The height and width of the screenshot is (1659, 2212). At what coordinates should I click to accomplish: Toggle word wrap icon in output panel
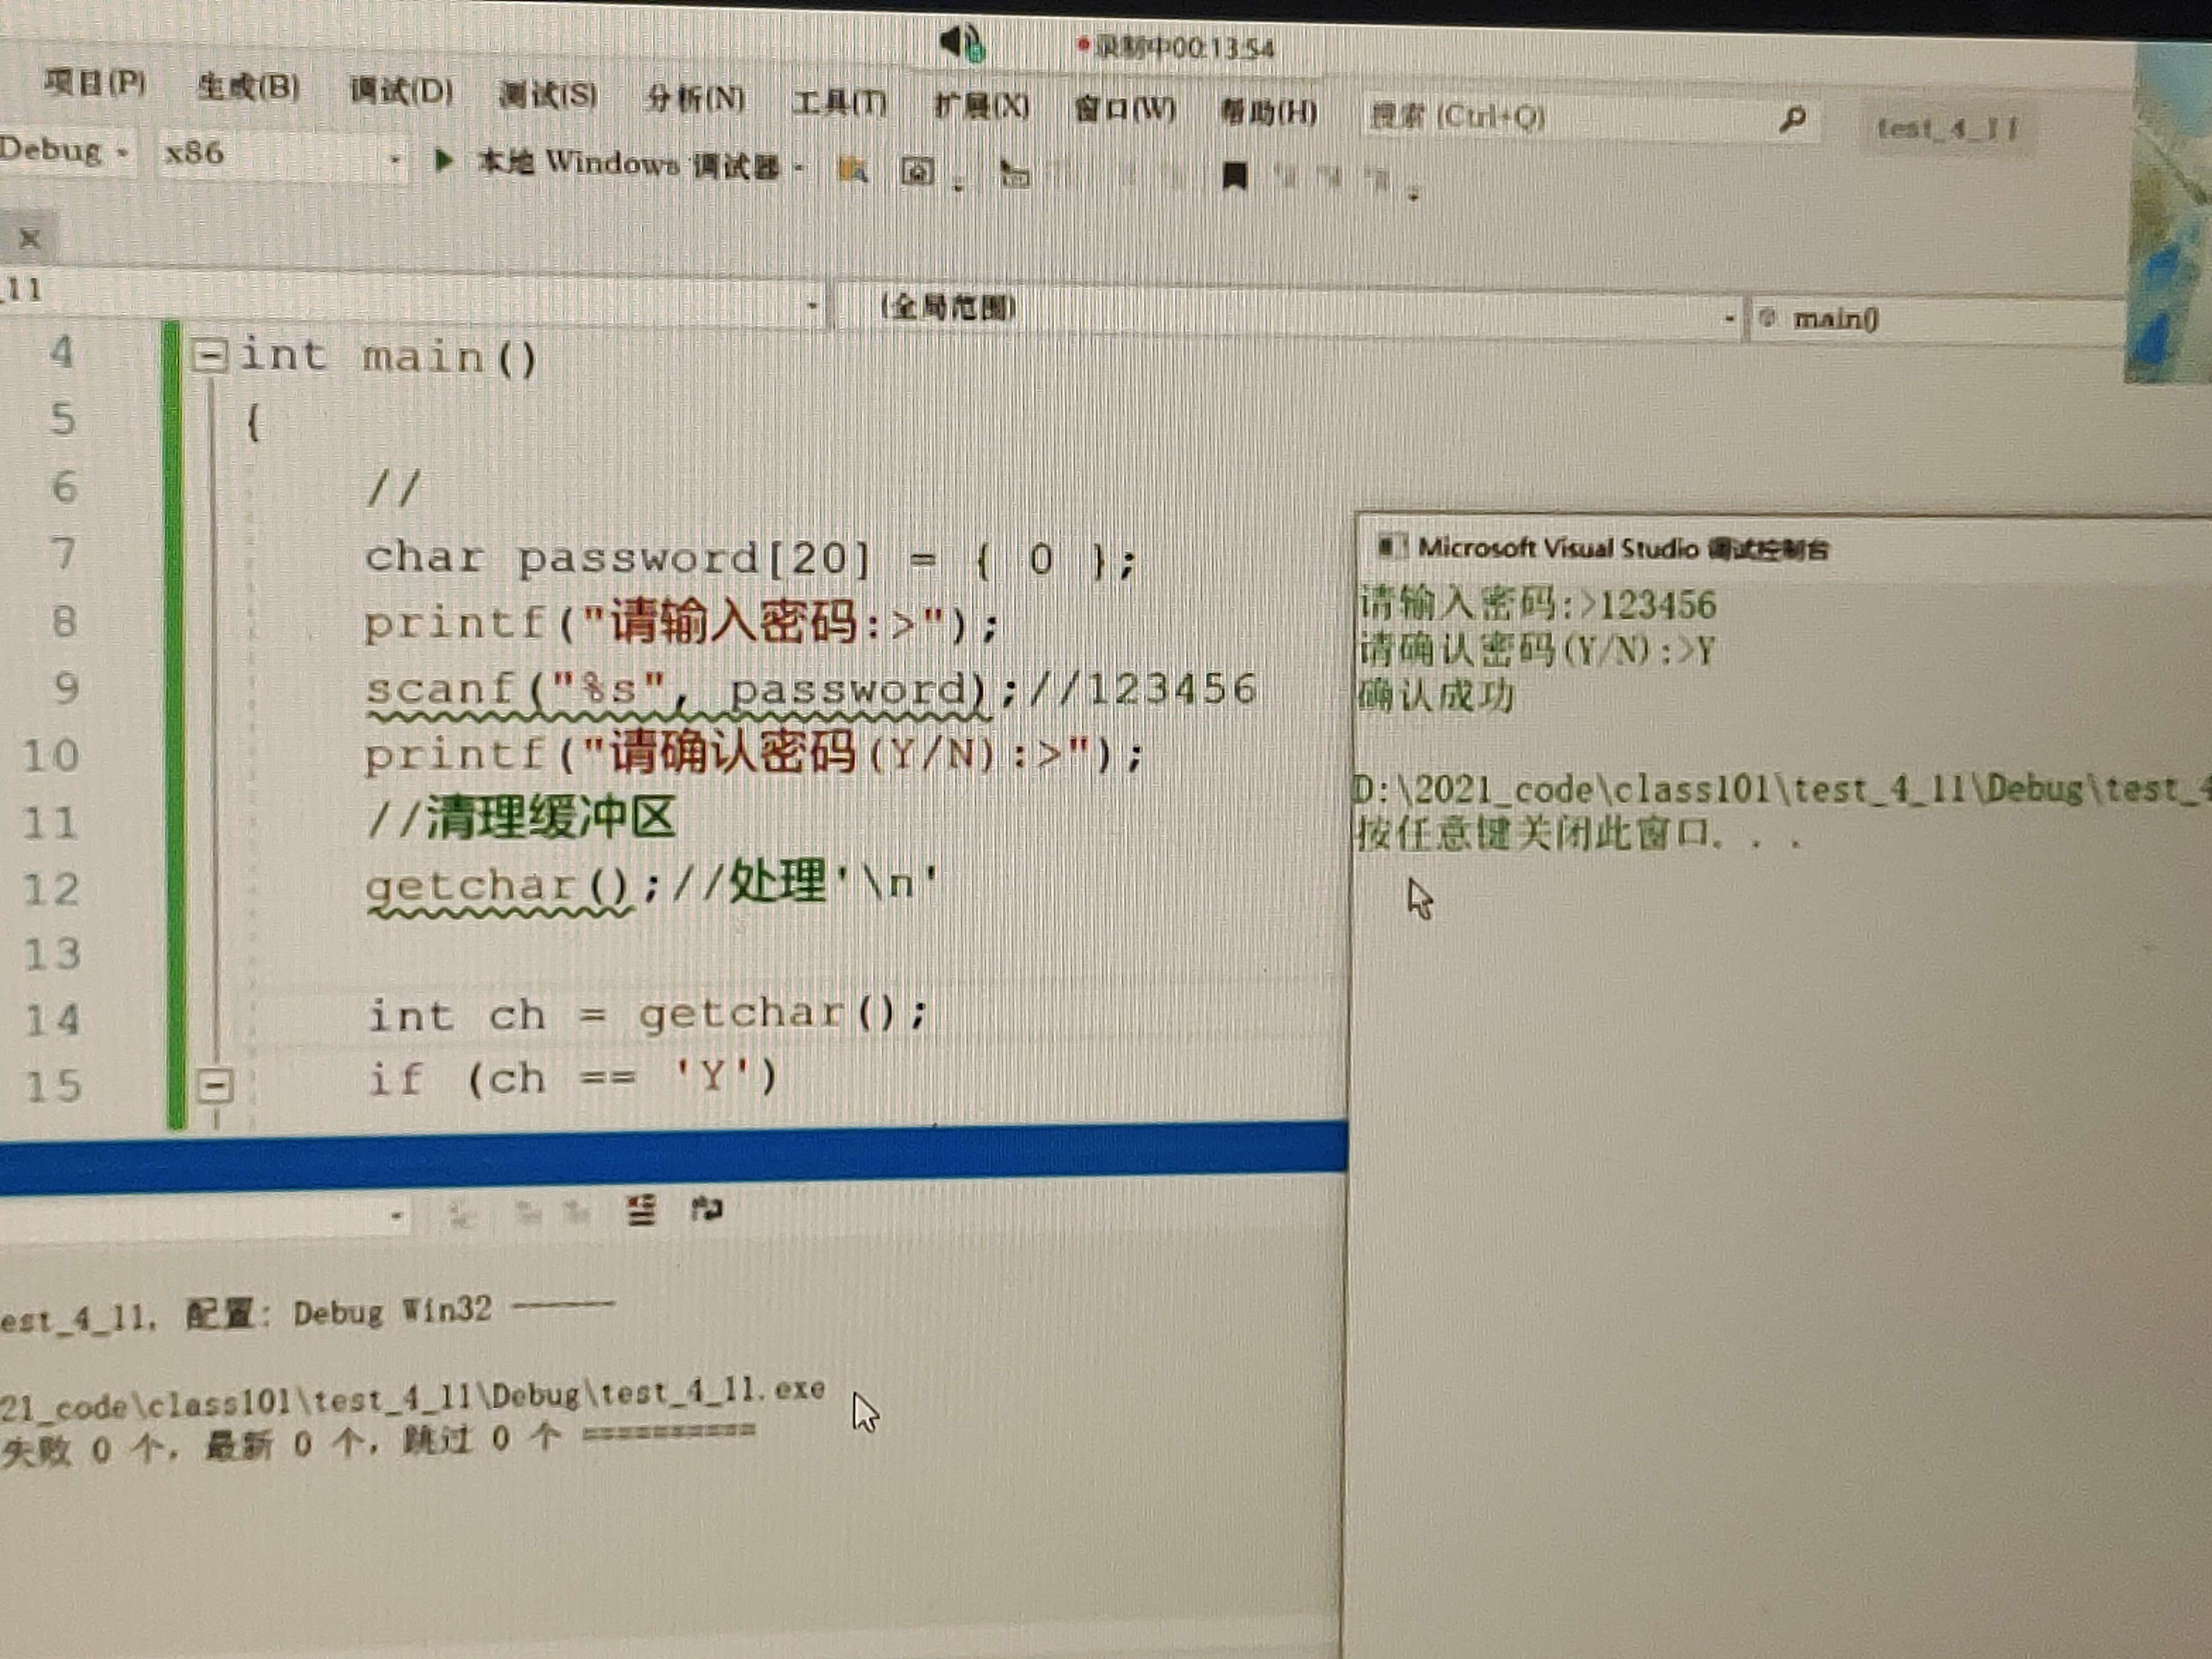(706, 1209)
